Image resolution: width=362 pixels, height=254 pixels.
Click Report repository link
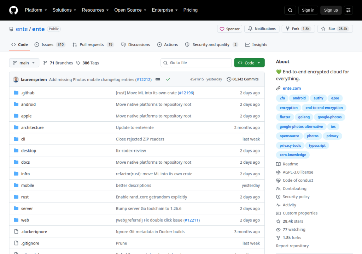coord(292,246)
